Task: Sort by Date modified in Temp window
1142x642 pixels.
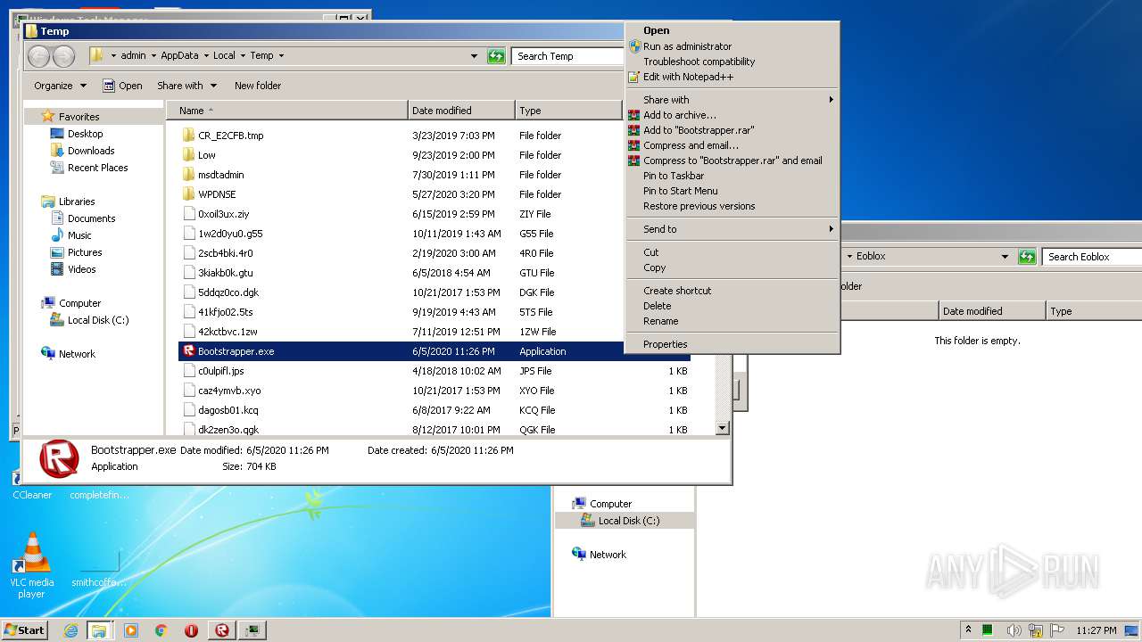Action: 461,111
